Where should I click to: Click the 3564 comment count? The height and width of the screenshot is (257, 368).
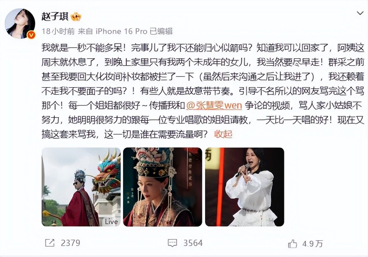click(193, 243)
